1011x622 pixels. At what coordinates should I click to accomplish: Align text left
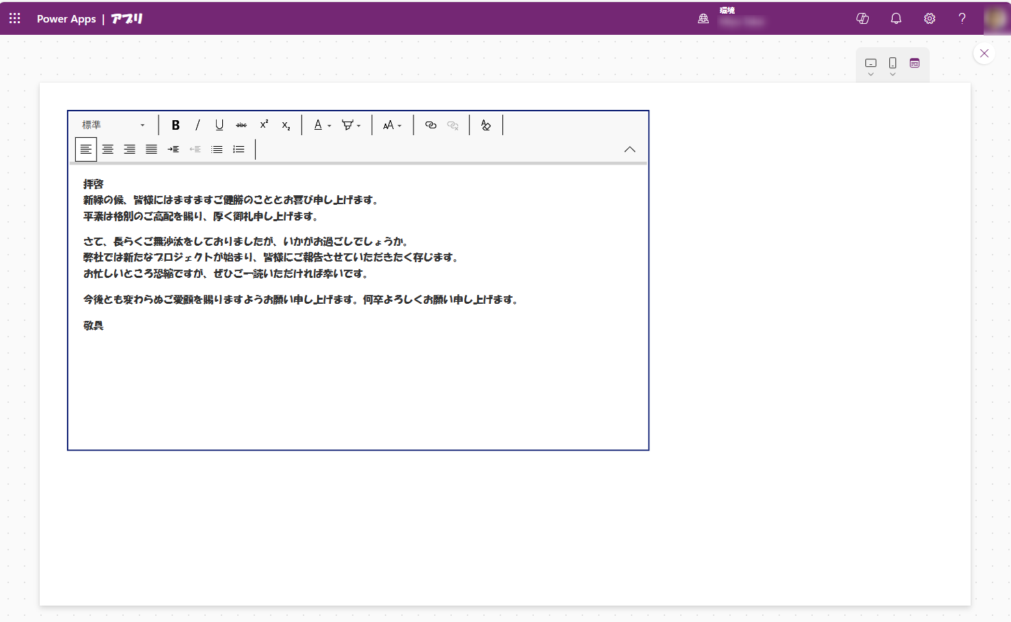pyautogui.click(x=86, y=149)
